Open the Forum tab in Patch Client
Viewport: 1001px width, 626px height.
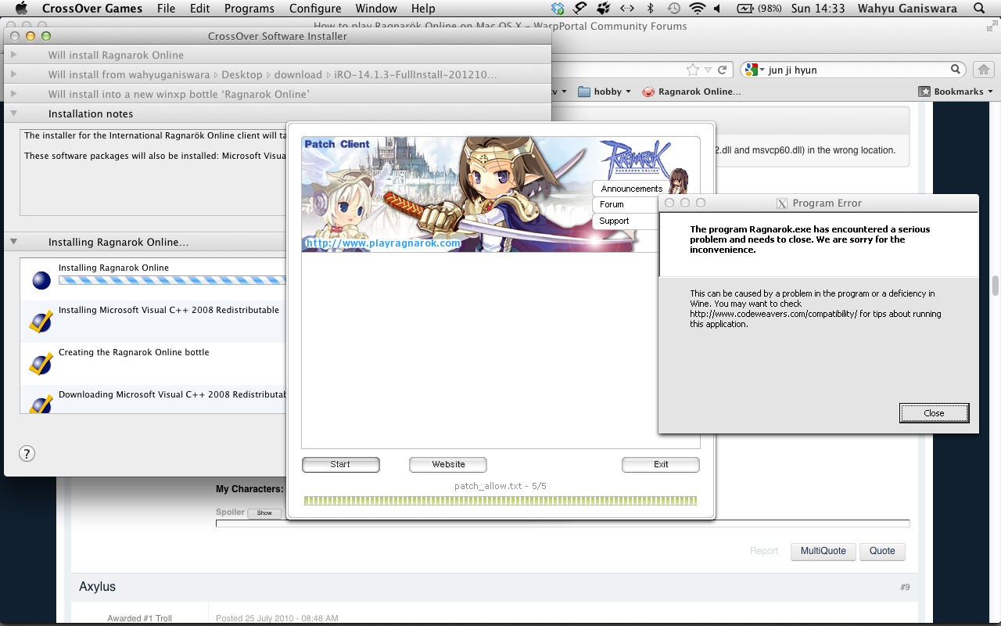pyautogui.click(x=626, y=204)
